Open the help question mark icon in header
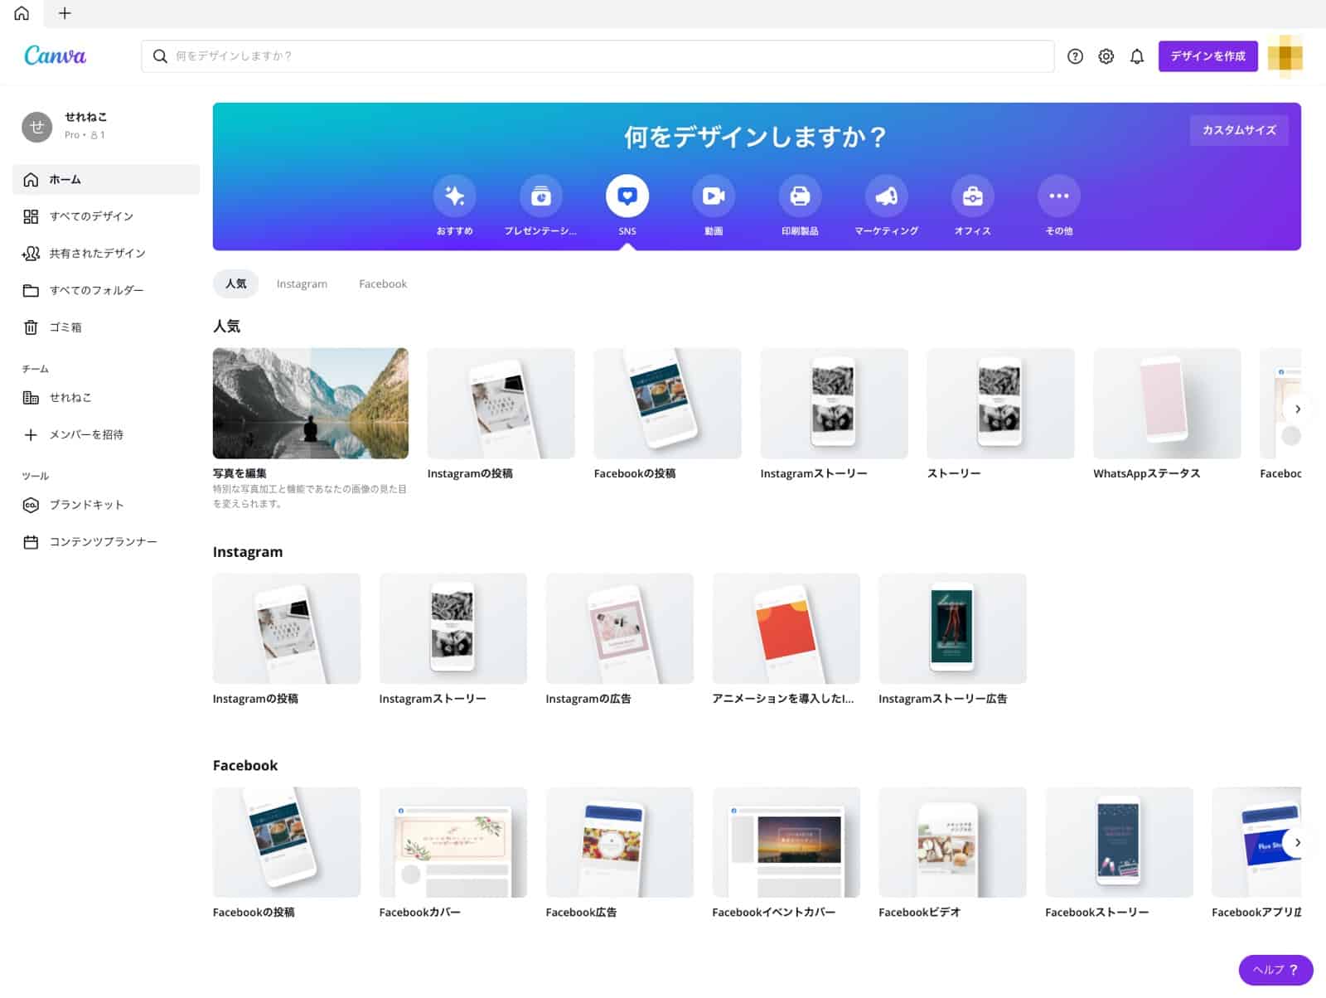The image size is (1326, 998). pyautogui.click(x=1075, y=56)
